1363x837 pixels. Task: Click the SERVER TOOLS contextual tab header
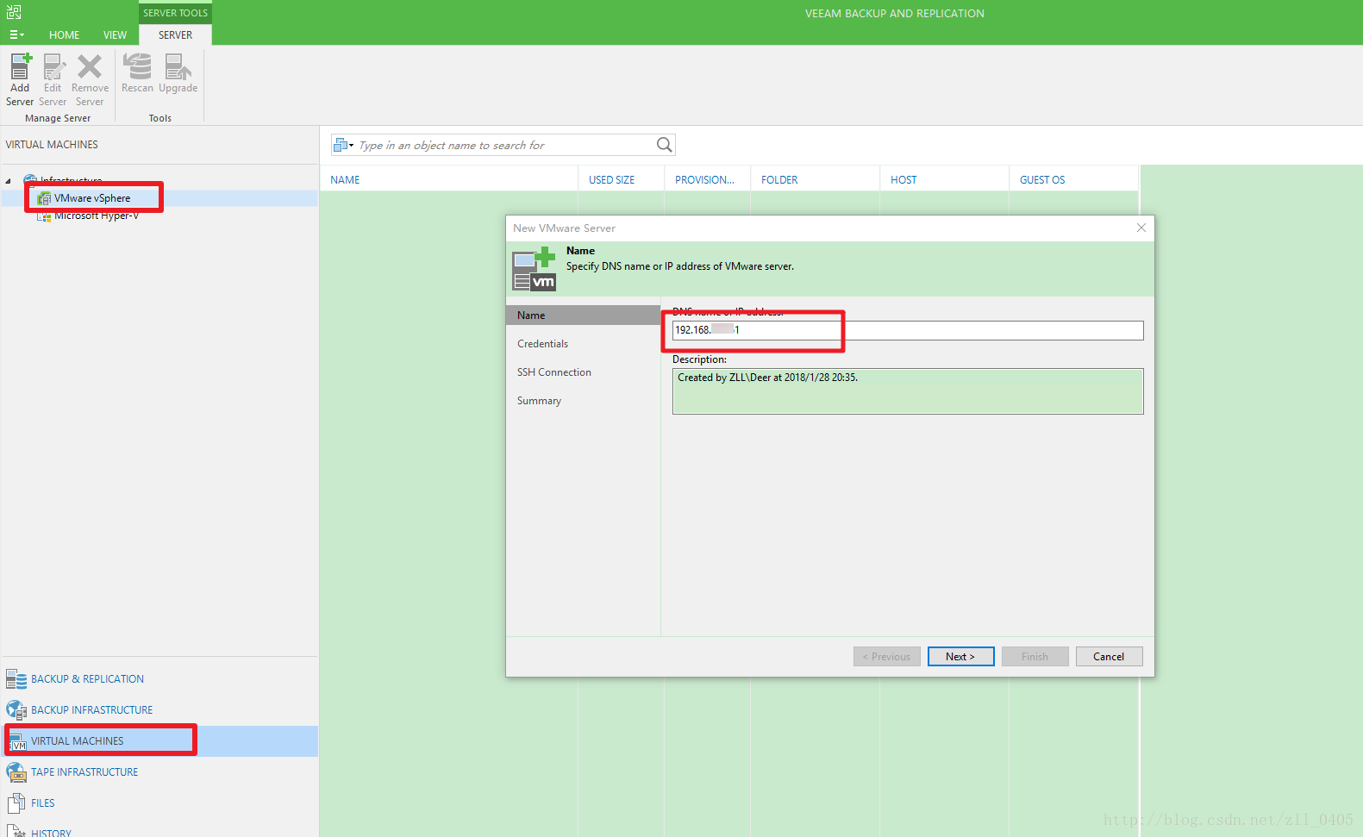175,13
